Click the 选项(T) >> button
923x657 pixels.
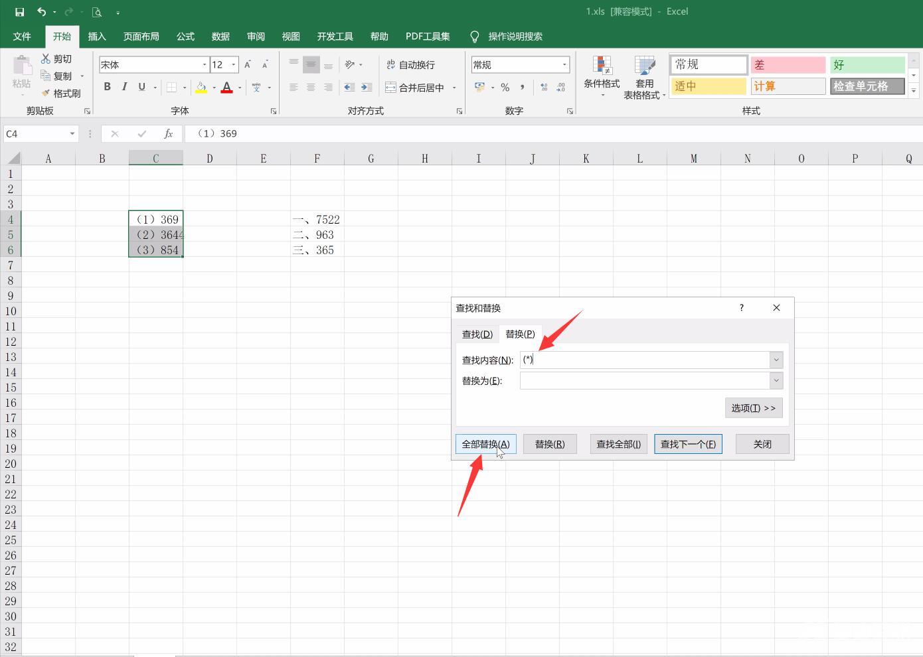point(754,408)
